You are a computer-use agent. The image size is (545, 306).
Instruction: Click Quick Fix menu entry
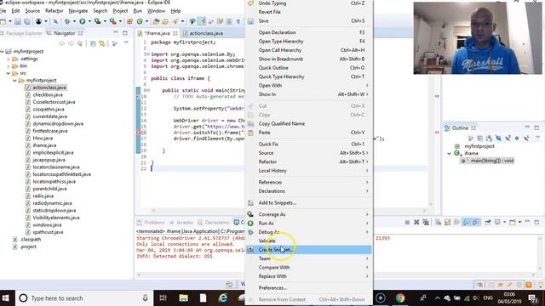308,144
